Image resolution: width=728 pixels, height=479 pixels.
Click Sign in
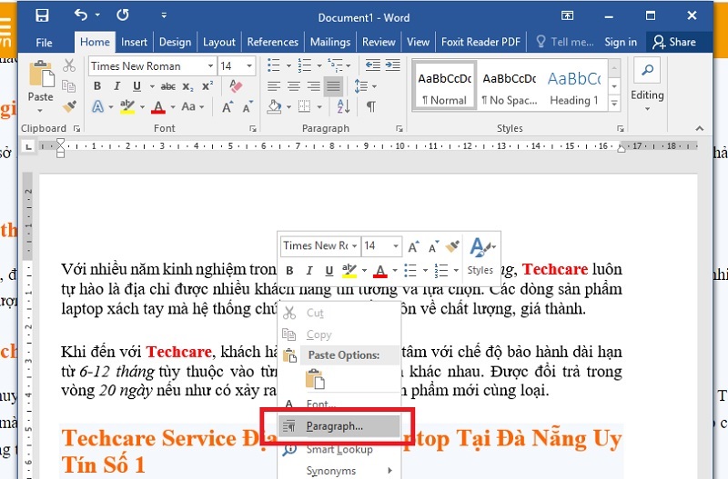coord(621,42)
